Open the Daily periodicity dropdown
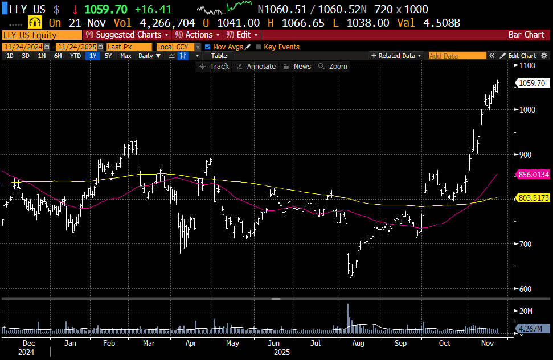This screenshot has width=553, height=360. [149, 56]
